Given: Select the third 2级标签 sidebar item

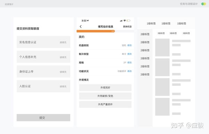Looking at the screenshot, I should click(145, 50).
